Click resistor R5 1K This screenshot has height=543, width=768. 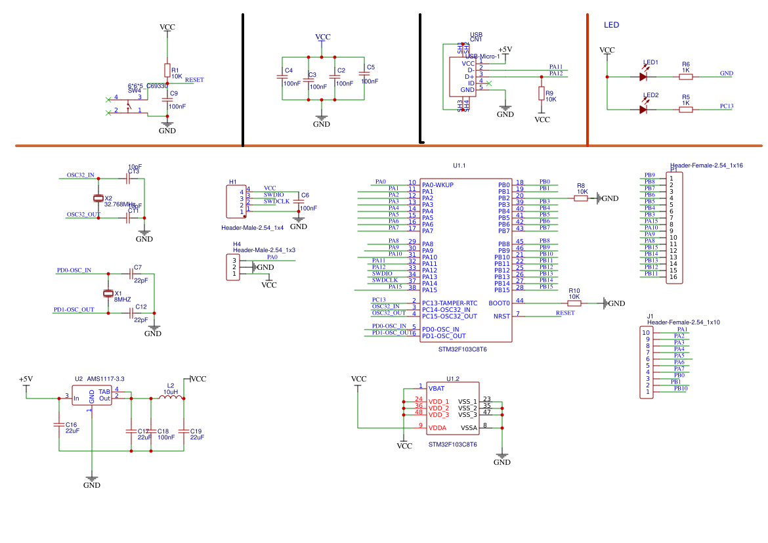[x=686, y=109]
